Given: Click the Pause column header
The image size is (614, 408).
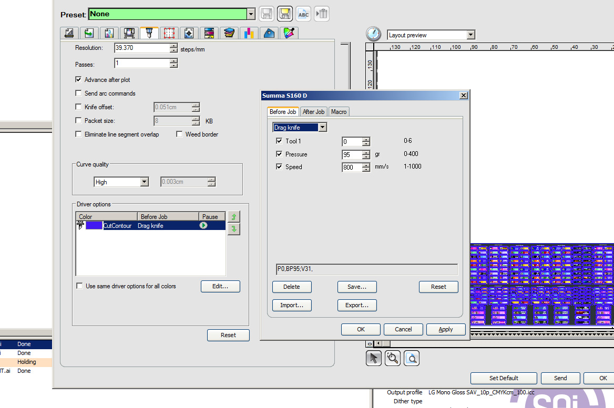Looking at the screenshot, I should 212,216.
